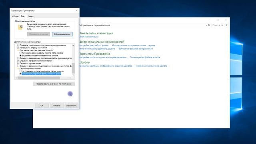The image size is (256, 144).
Task: Click the search magnifier icon in Control Panel
Action: coord(226,25)
